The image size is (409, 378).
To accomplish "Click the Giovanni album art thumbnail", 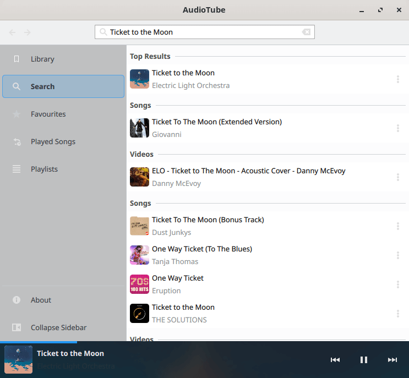I will 140,128.
